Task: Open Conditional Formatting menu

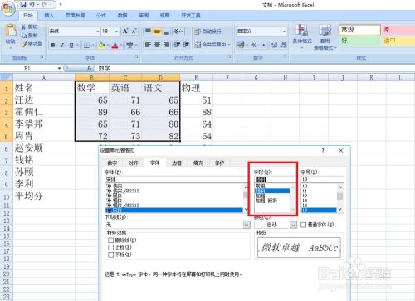Action: (x=302, y=36)
